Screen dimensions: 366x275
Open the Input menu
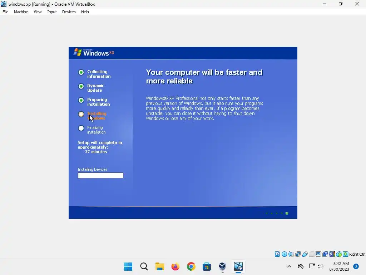click(52, 12)
